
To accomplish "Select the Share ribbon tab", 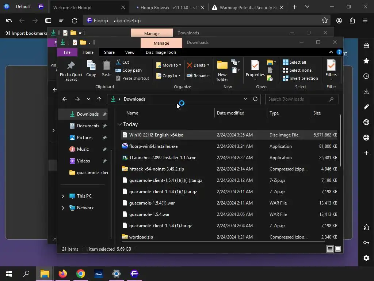I will click(x=109, y=52).
